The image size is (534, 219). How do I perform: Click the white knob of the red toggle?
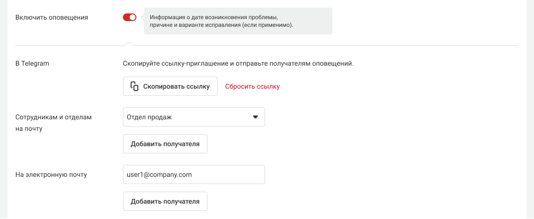click(x=133, y=17)
